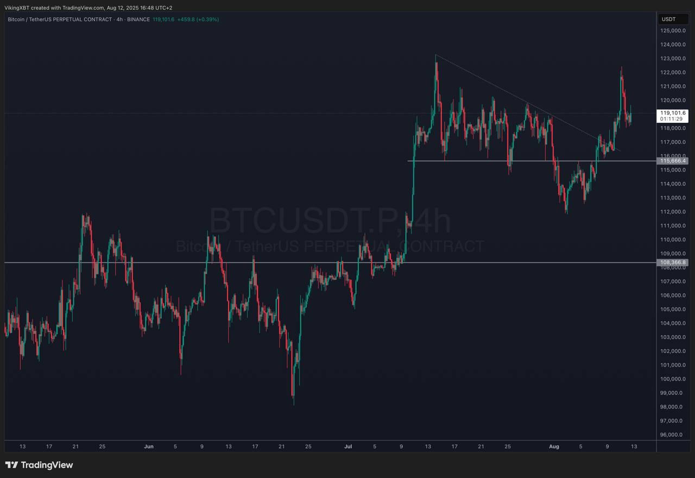
Task: Click the 123,000.0 price scale label
Action: [x=673, y=59]
